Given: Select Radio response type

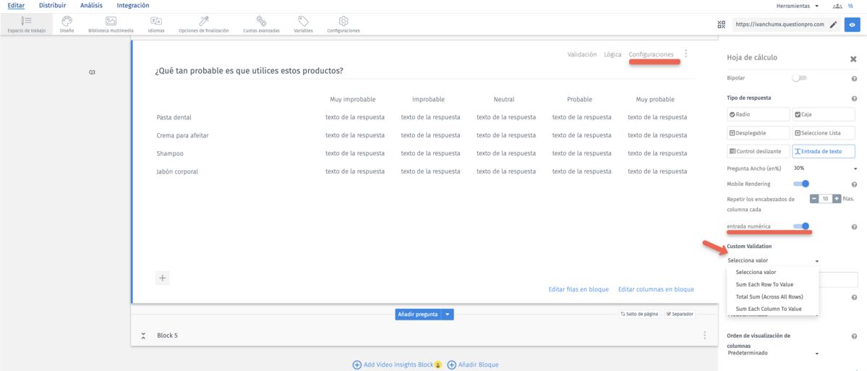Looking at the screenshot, I should point(759,114).
